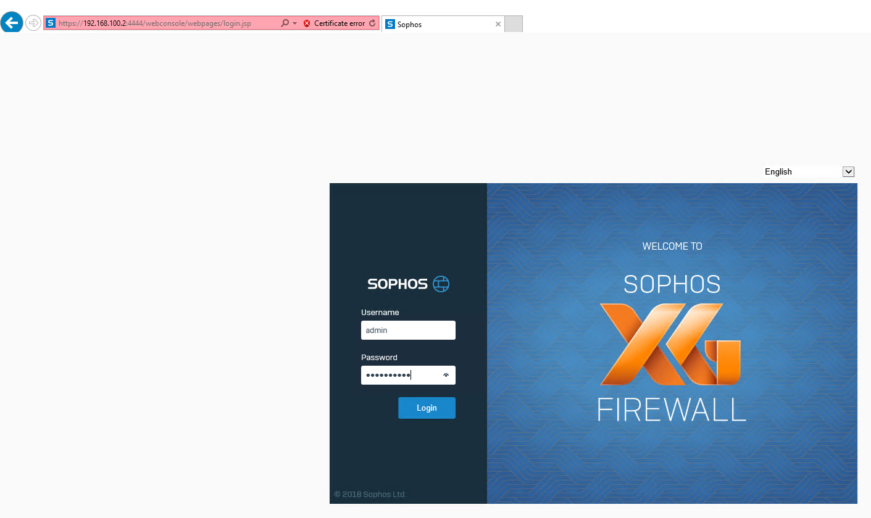Refresh the page with the reload icon
The width and height of the screenshot is (871, 518).
[x=372, y=23]
